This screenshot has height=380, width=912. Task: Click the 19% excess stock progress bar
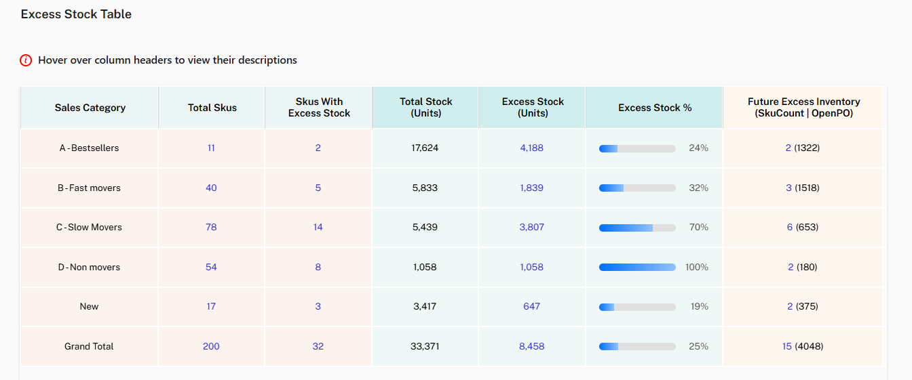coord(637,307)
